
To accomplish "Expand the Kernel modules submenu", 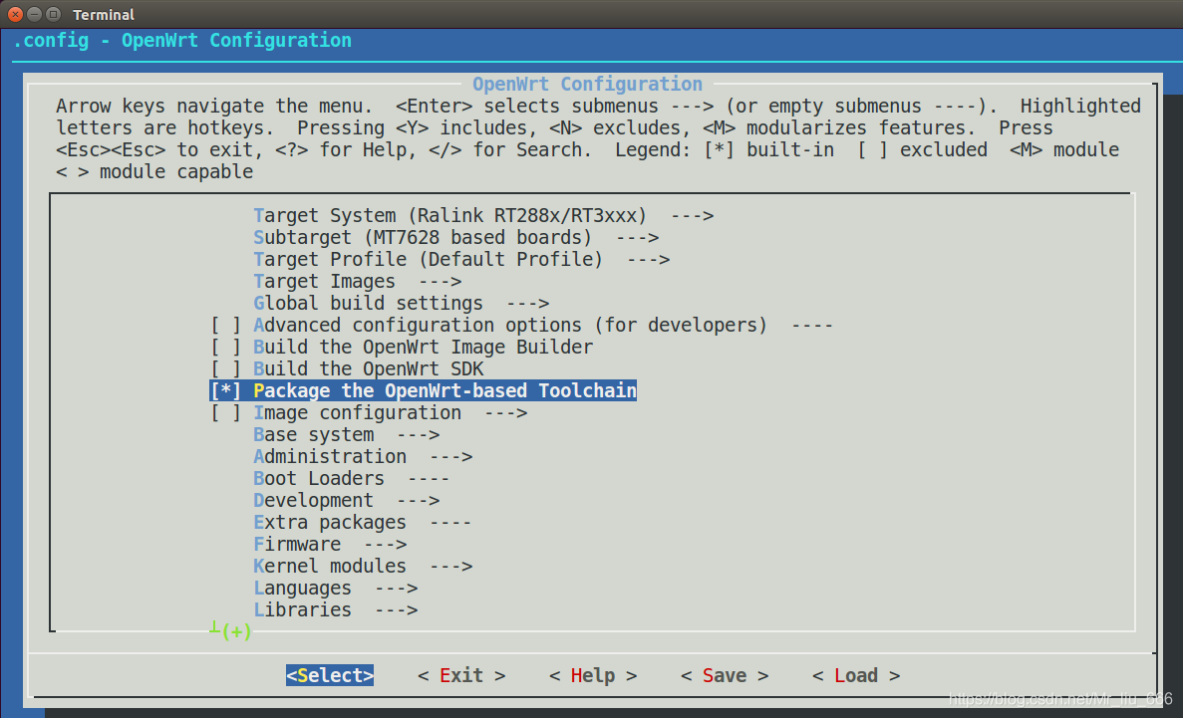I will click(x=363, y=566).
